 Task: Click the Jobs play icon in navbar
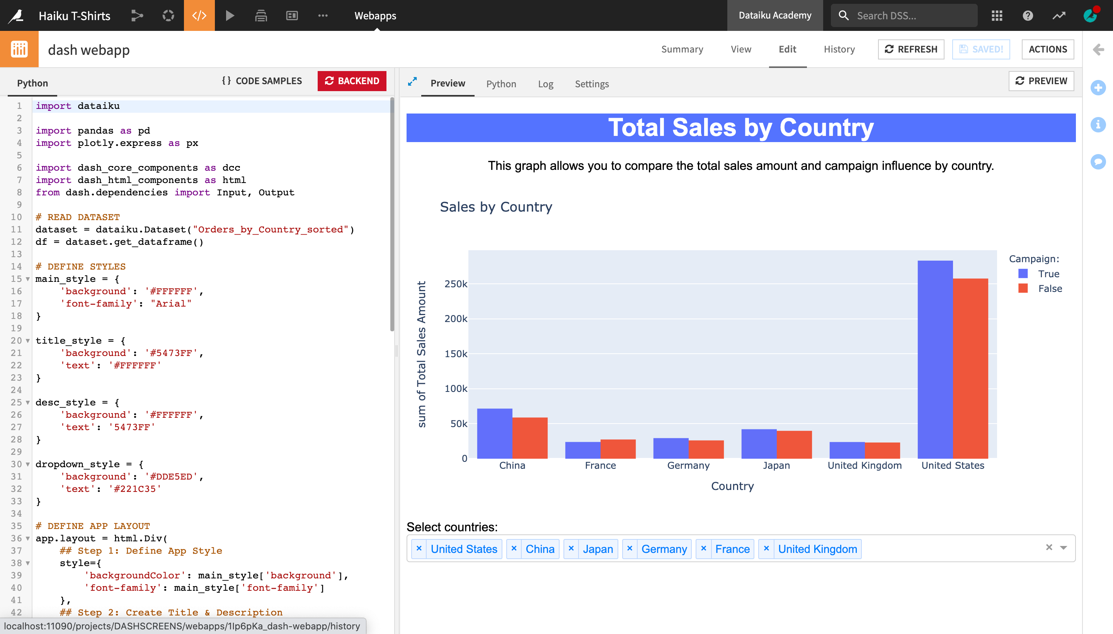tap(230, 16)
